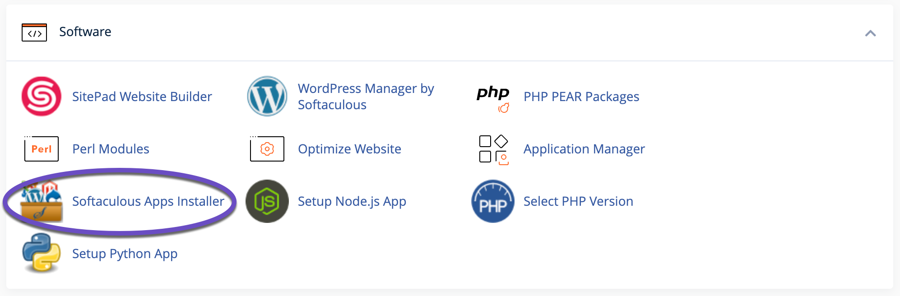Launch Application Manager text link
900x296 pixels.
(584, 149)
